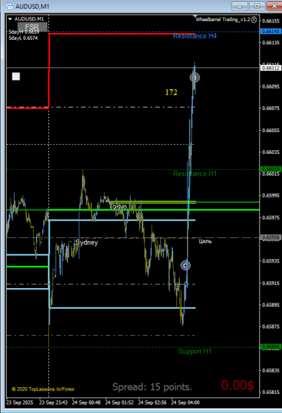Click the 0.65995 price scale value

coord(271,196)
